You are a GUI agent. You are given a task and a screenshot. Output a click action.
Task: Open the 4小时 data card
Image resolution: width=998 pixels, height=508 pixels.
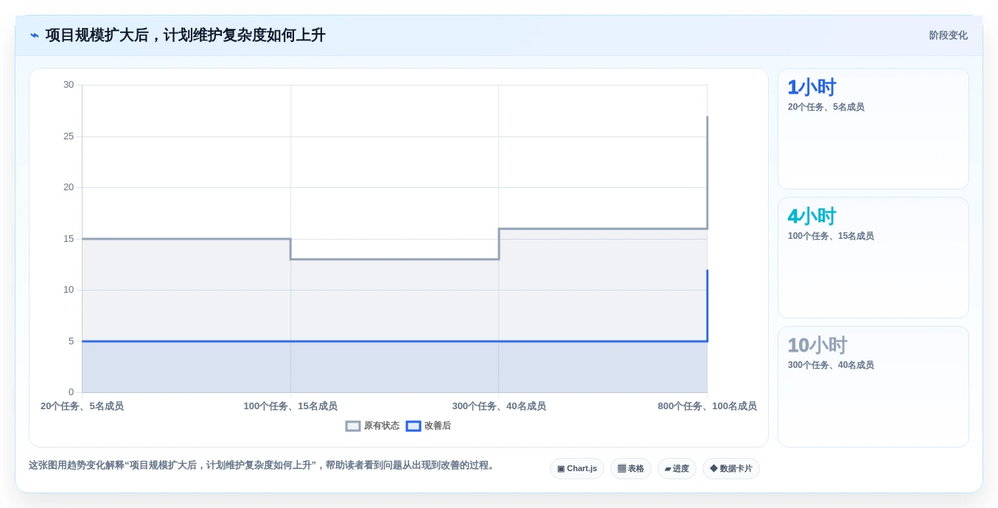tap(873, 258)
